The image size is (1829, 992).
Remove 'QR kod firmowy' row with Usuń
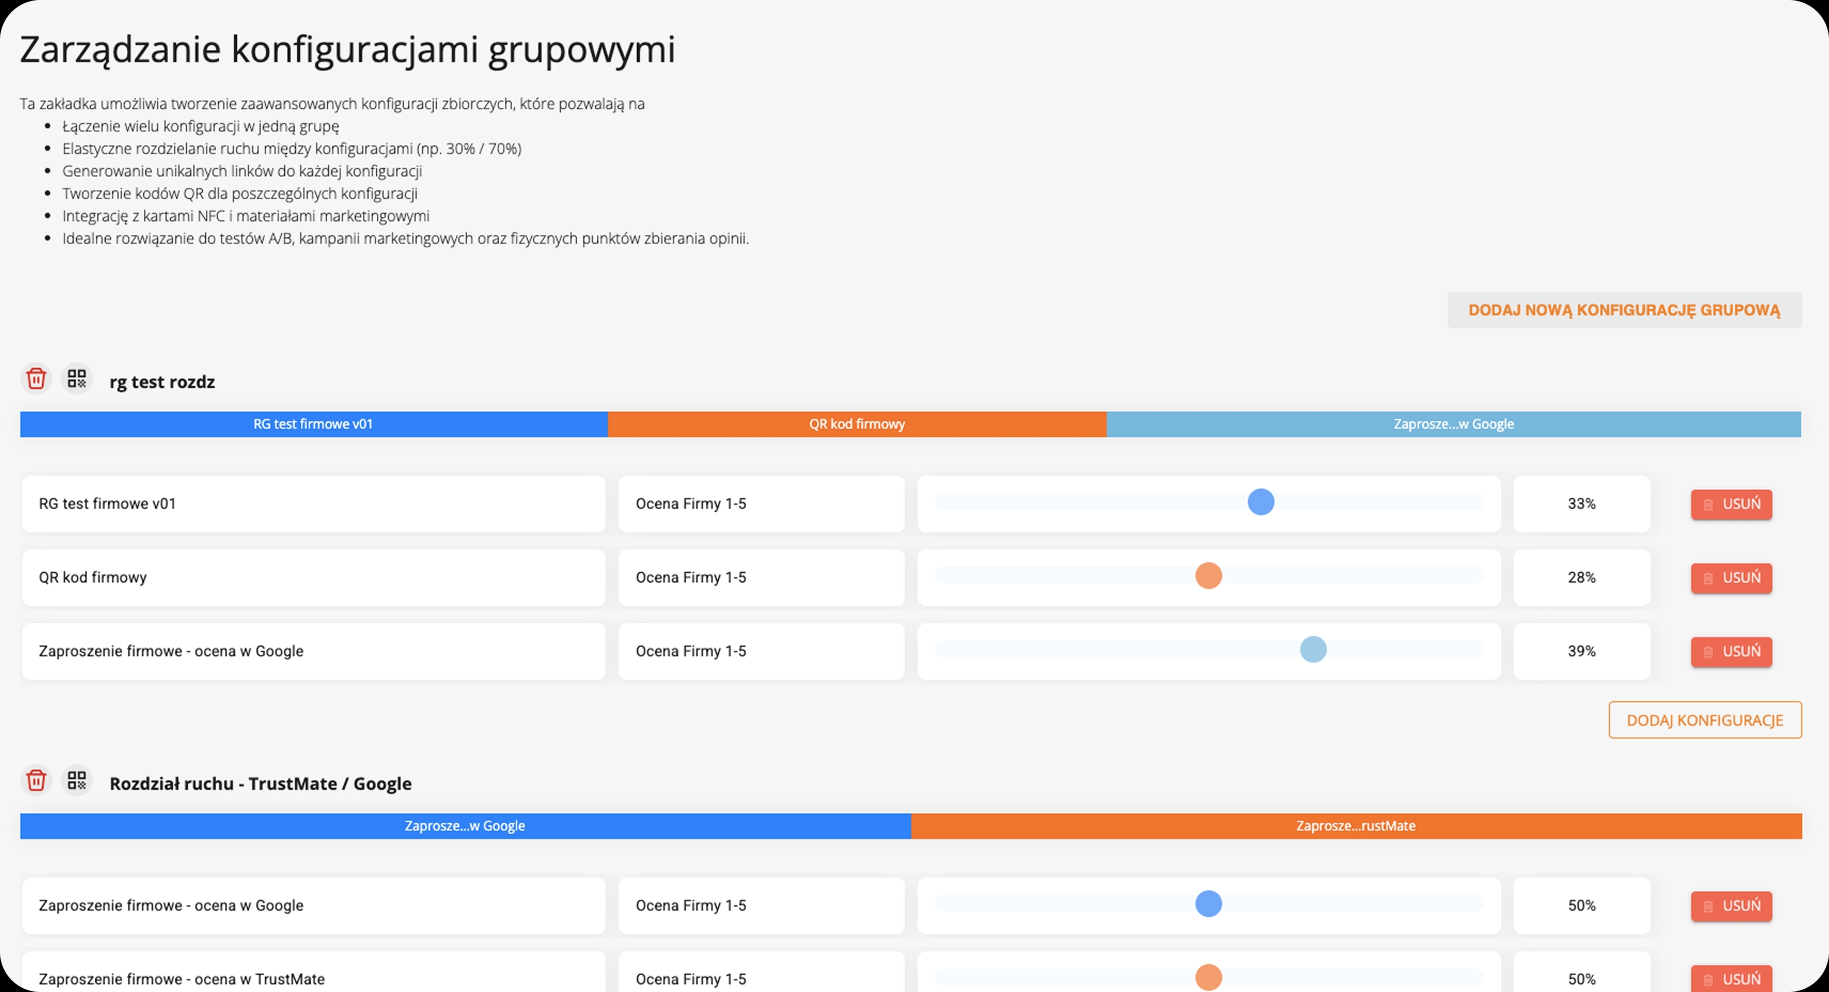tap(1731, 578)
